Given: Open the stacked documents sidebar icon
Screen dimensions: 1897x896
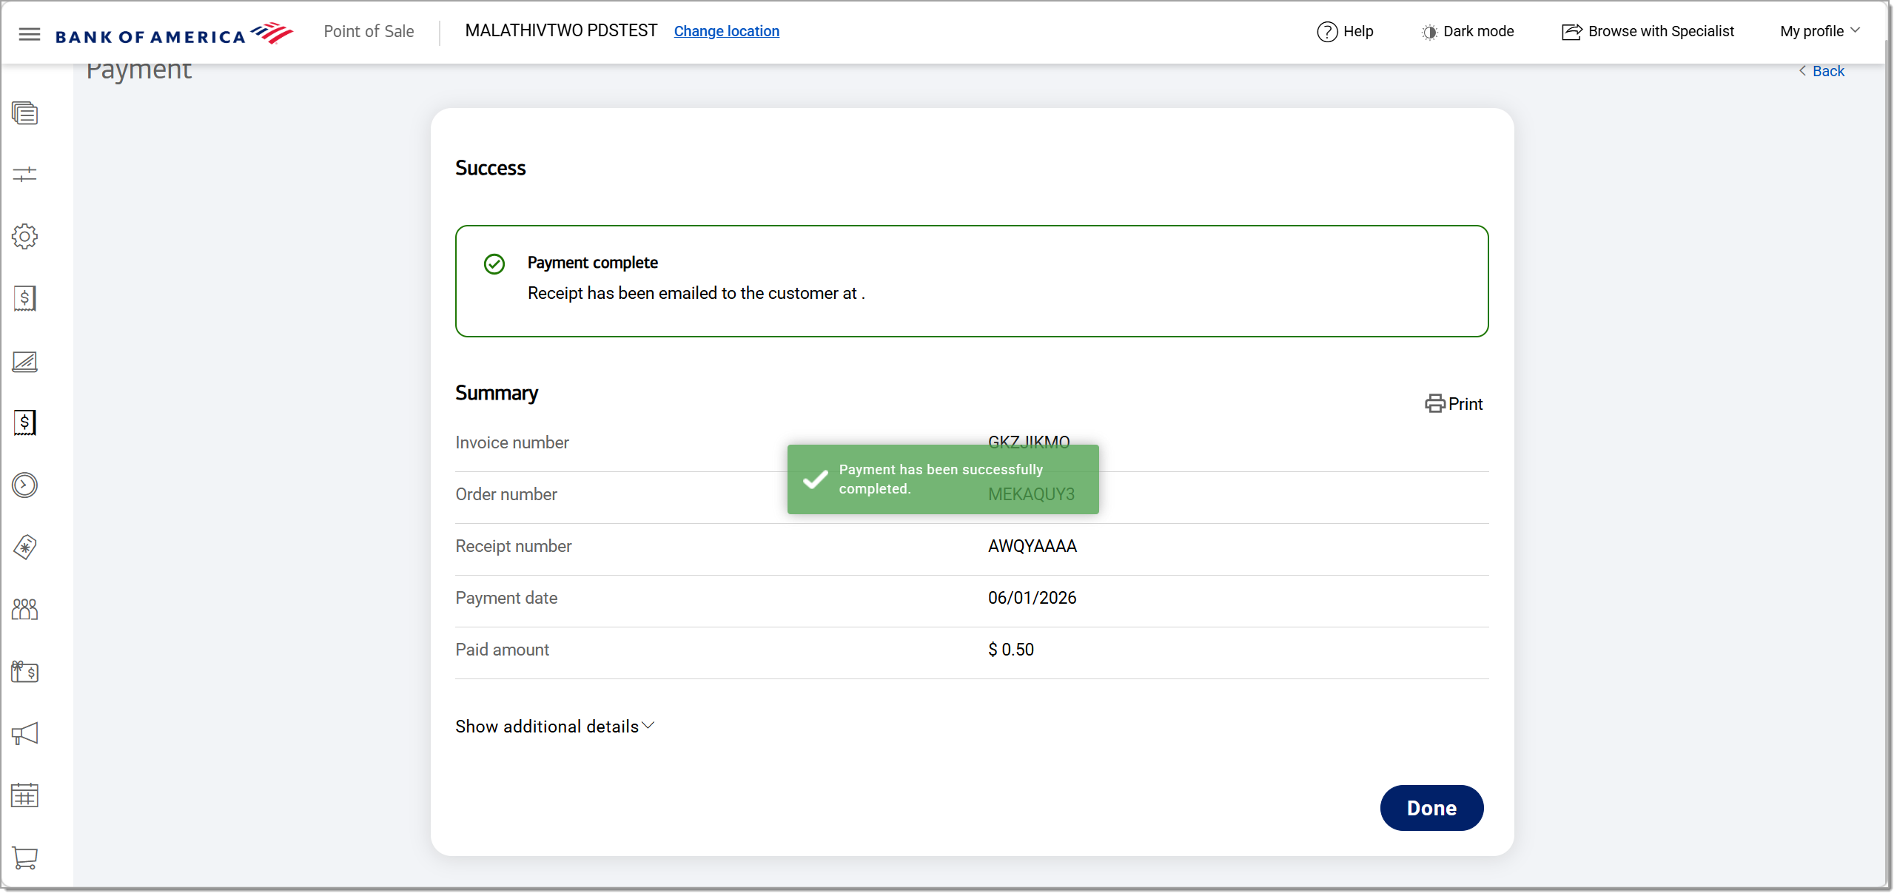Looking at the screenshot, I should pos(24,112).
